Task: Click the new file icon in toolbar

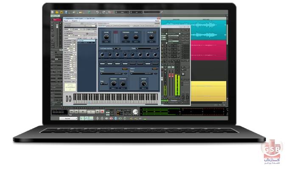Action: click(52, 13)
